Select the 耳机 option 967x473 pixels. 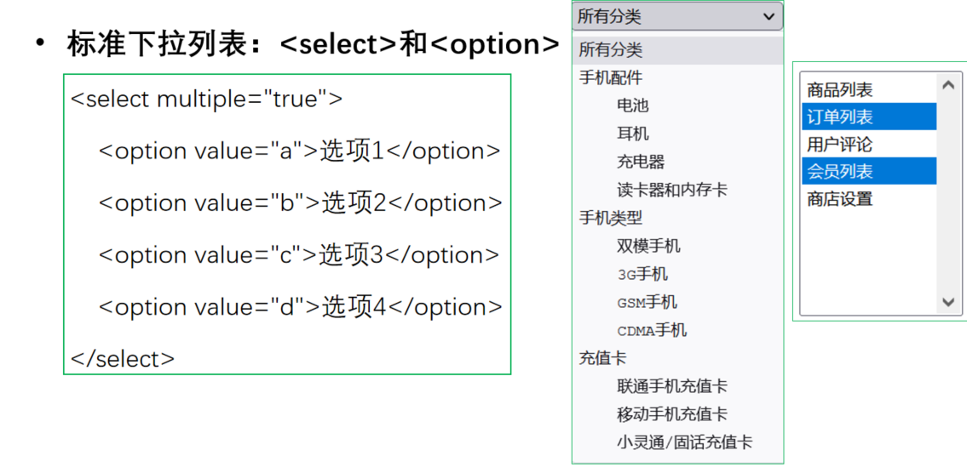[677, 134]
